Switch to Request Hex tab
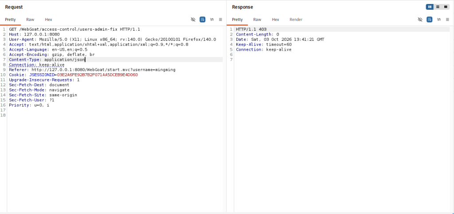 click(48, 20)
